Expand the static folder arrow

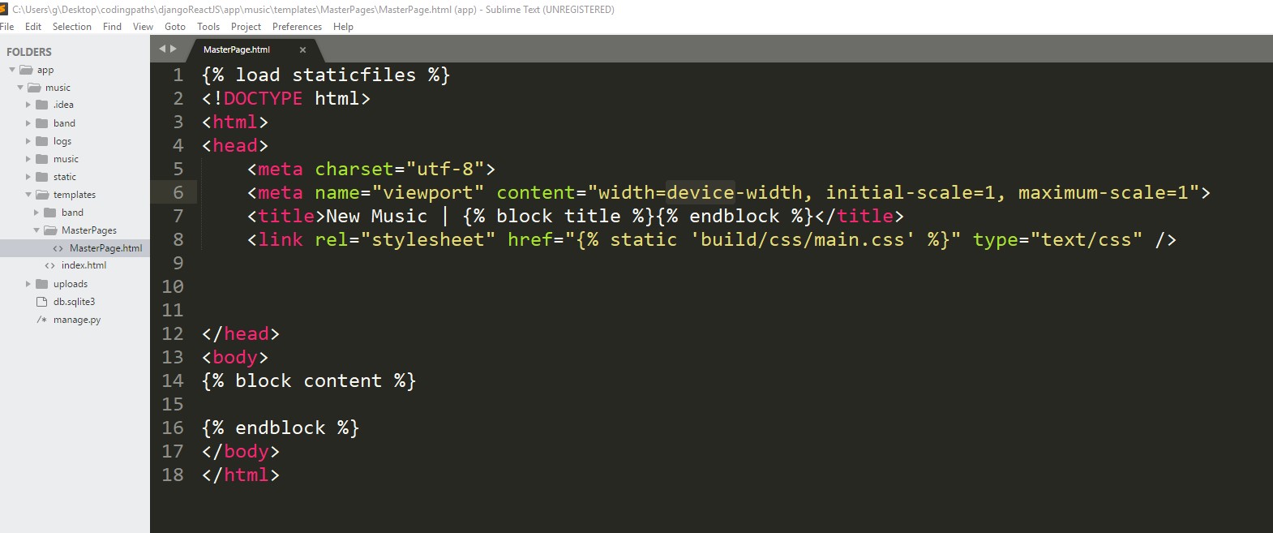tap(28, 177)
